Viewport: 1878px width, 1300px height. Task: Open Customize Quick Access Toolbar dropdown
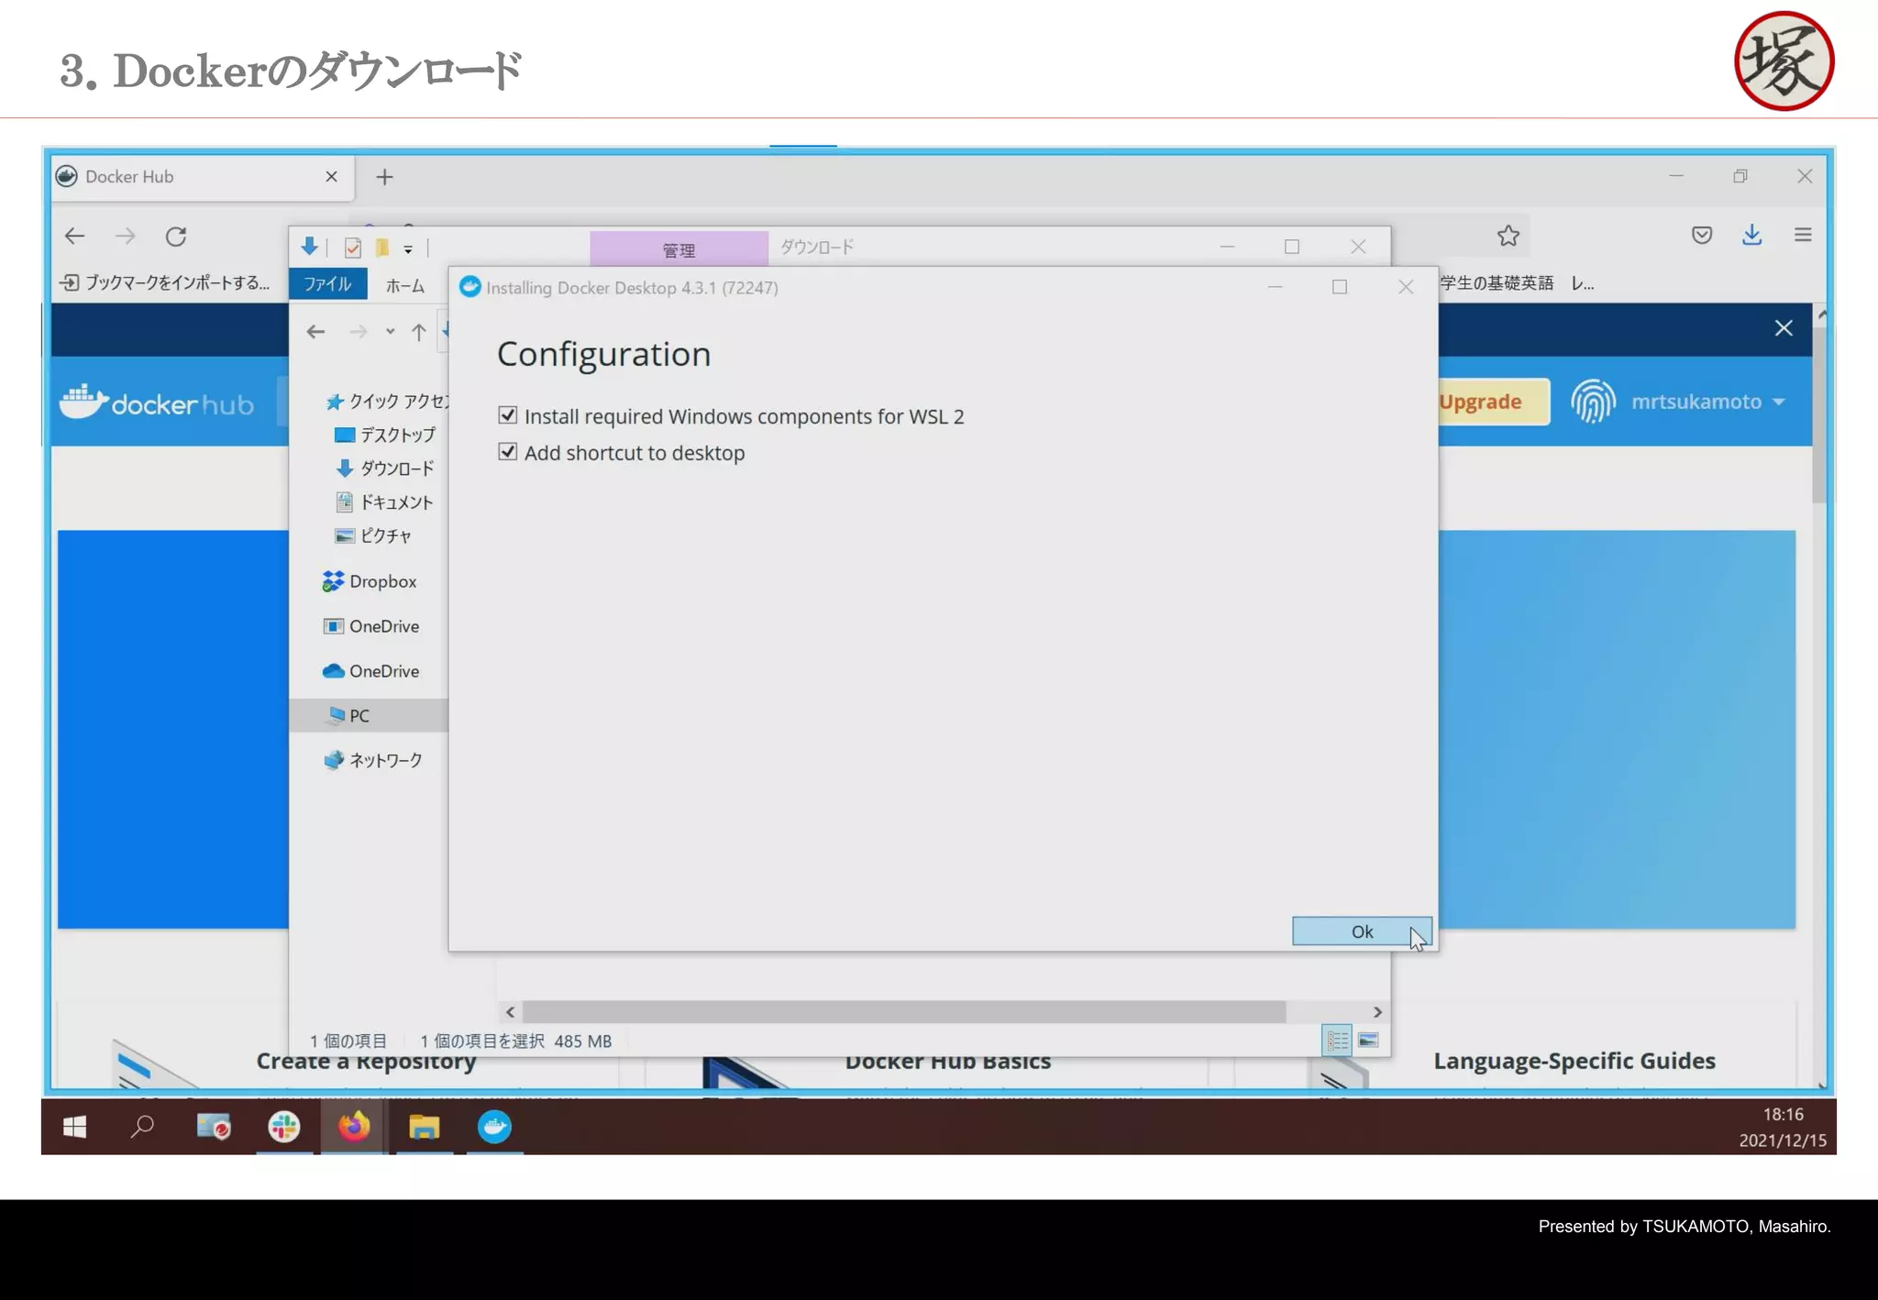[x=408, y=248]
